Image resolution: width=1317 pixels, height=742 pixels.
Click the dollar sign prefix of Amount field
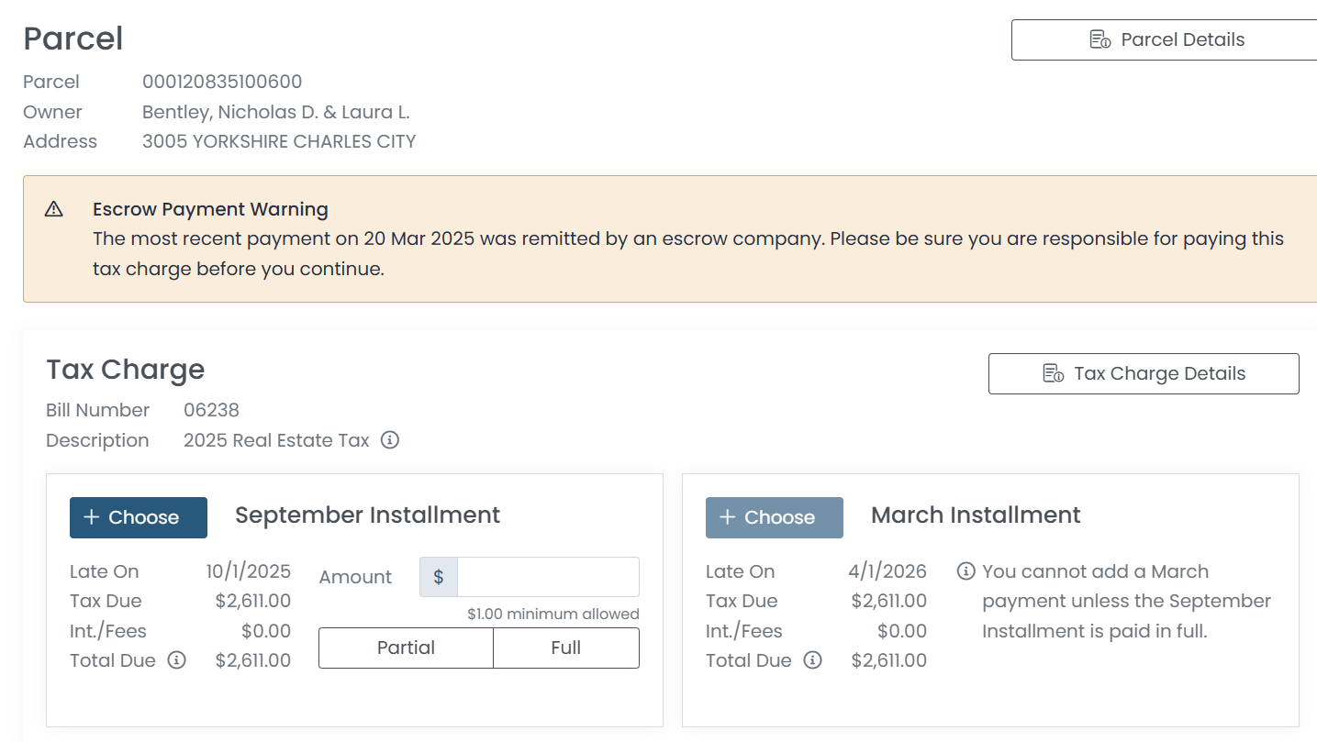click(x=439, y=577)
